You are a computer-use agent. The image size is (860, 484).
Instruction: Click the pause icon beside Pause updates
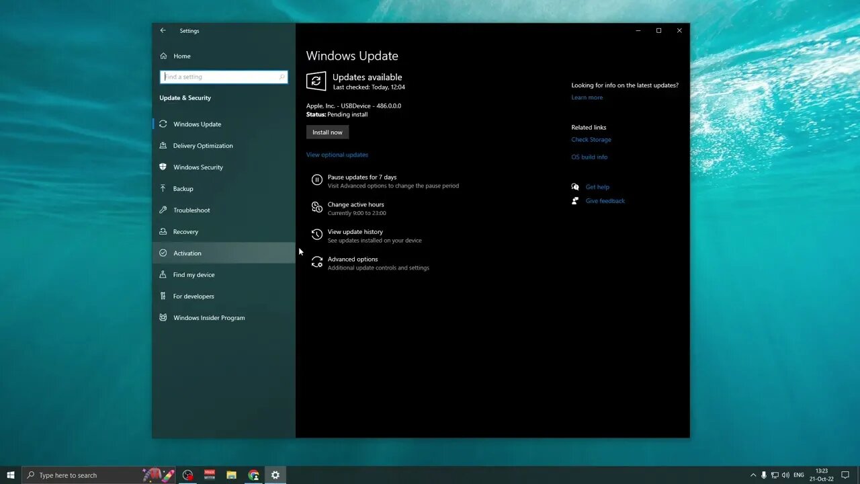317,180
